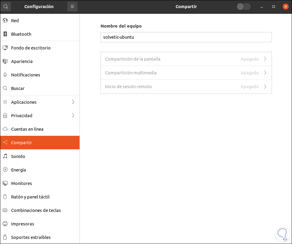The height and width of the screenshot is (244, 292).
Task: Open the hamburger menu button
Action: (72, 7)
